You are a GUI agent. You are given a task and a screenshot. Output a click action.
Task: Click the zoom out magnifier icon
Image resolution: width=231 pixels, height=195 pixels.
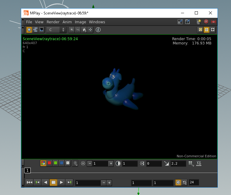pyautogui.click(x=78, y=30)
